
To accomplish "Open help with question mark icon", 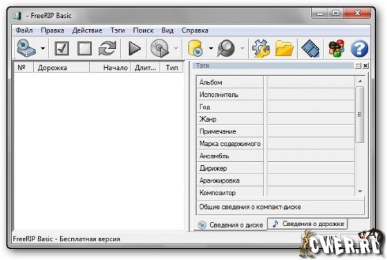I will pyautogui.click(x=359, y=48).
